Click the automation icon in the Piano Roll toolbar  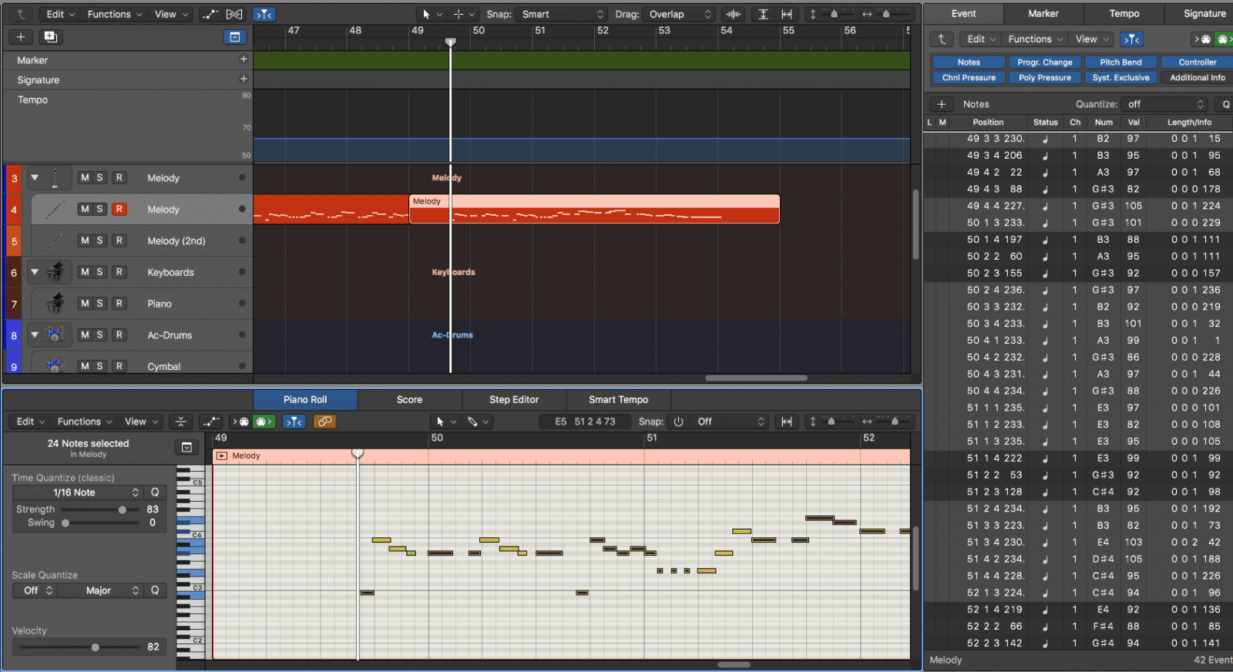(210, 422)
